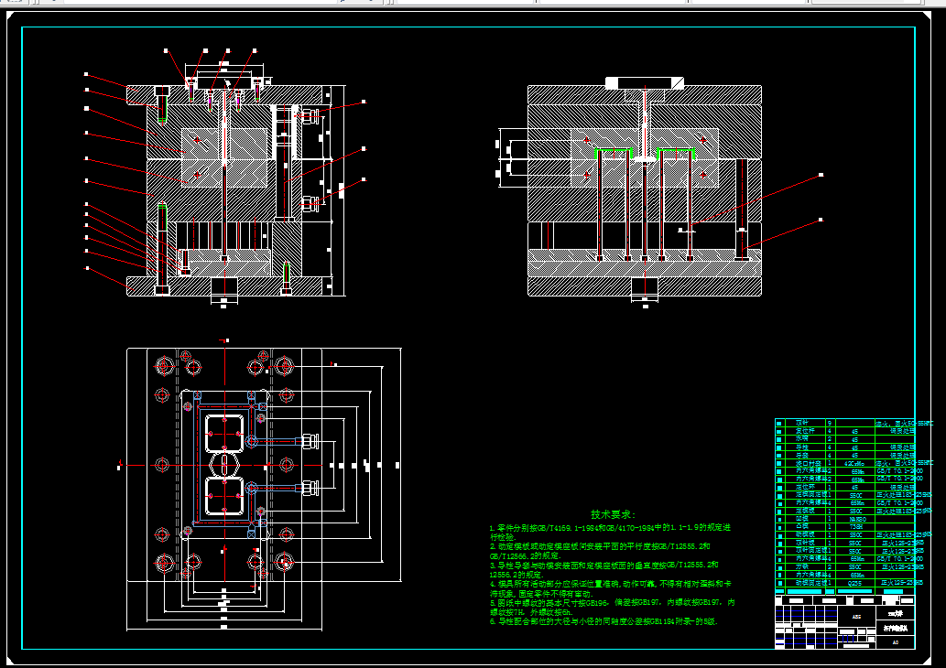Click the 动模板 cell in parts table
Viewport: 946px width, 668px height.
804,534
